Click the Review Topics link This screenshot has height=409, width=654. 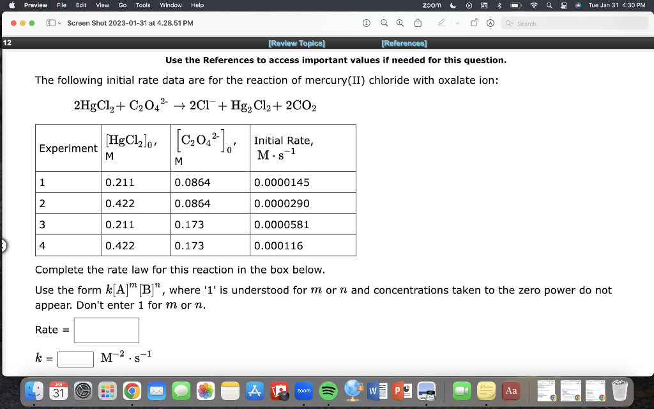coord(296,43)
